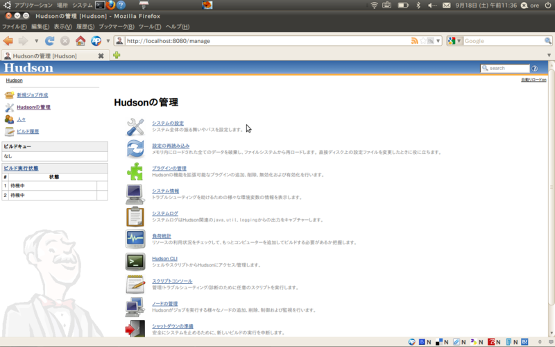Open the 編集 menu
The width and height of the screenshot is (555, 347).
[40, 26]
